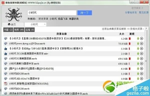Download the 1.2 GB 高清1280版 resource
The height and width of the screenshot is (96, 150).
click(138, 39)
